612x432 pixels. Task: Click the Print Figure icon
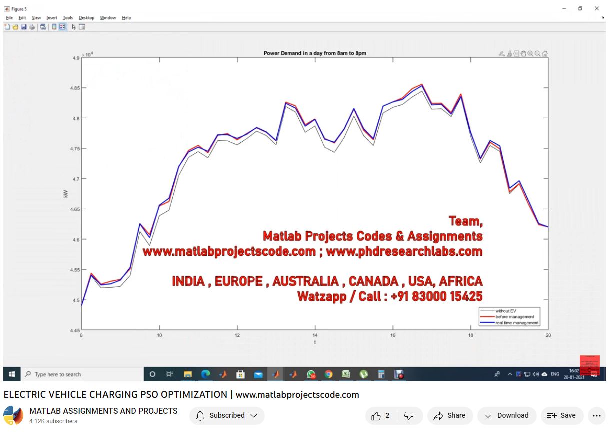tap(32, 27)
